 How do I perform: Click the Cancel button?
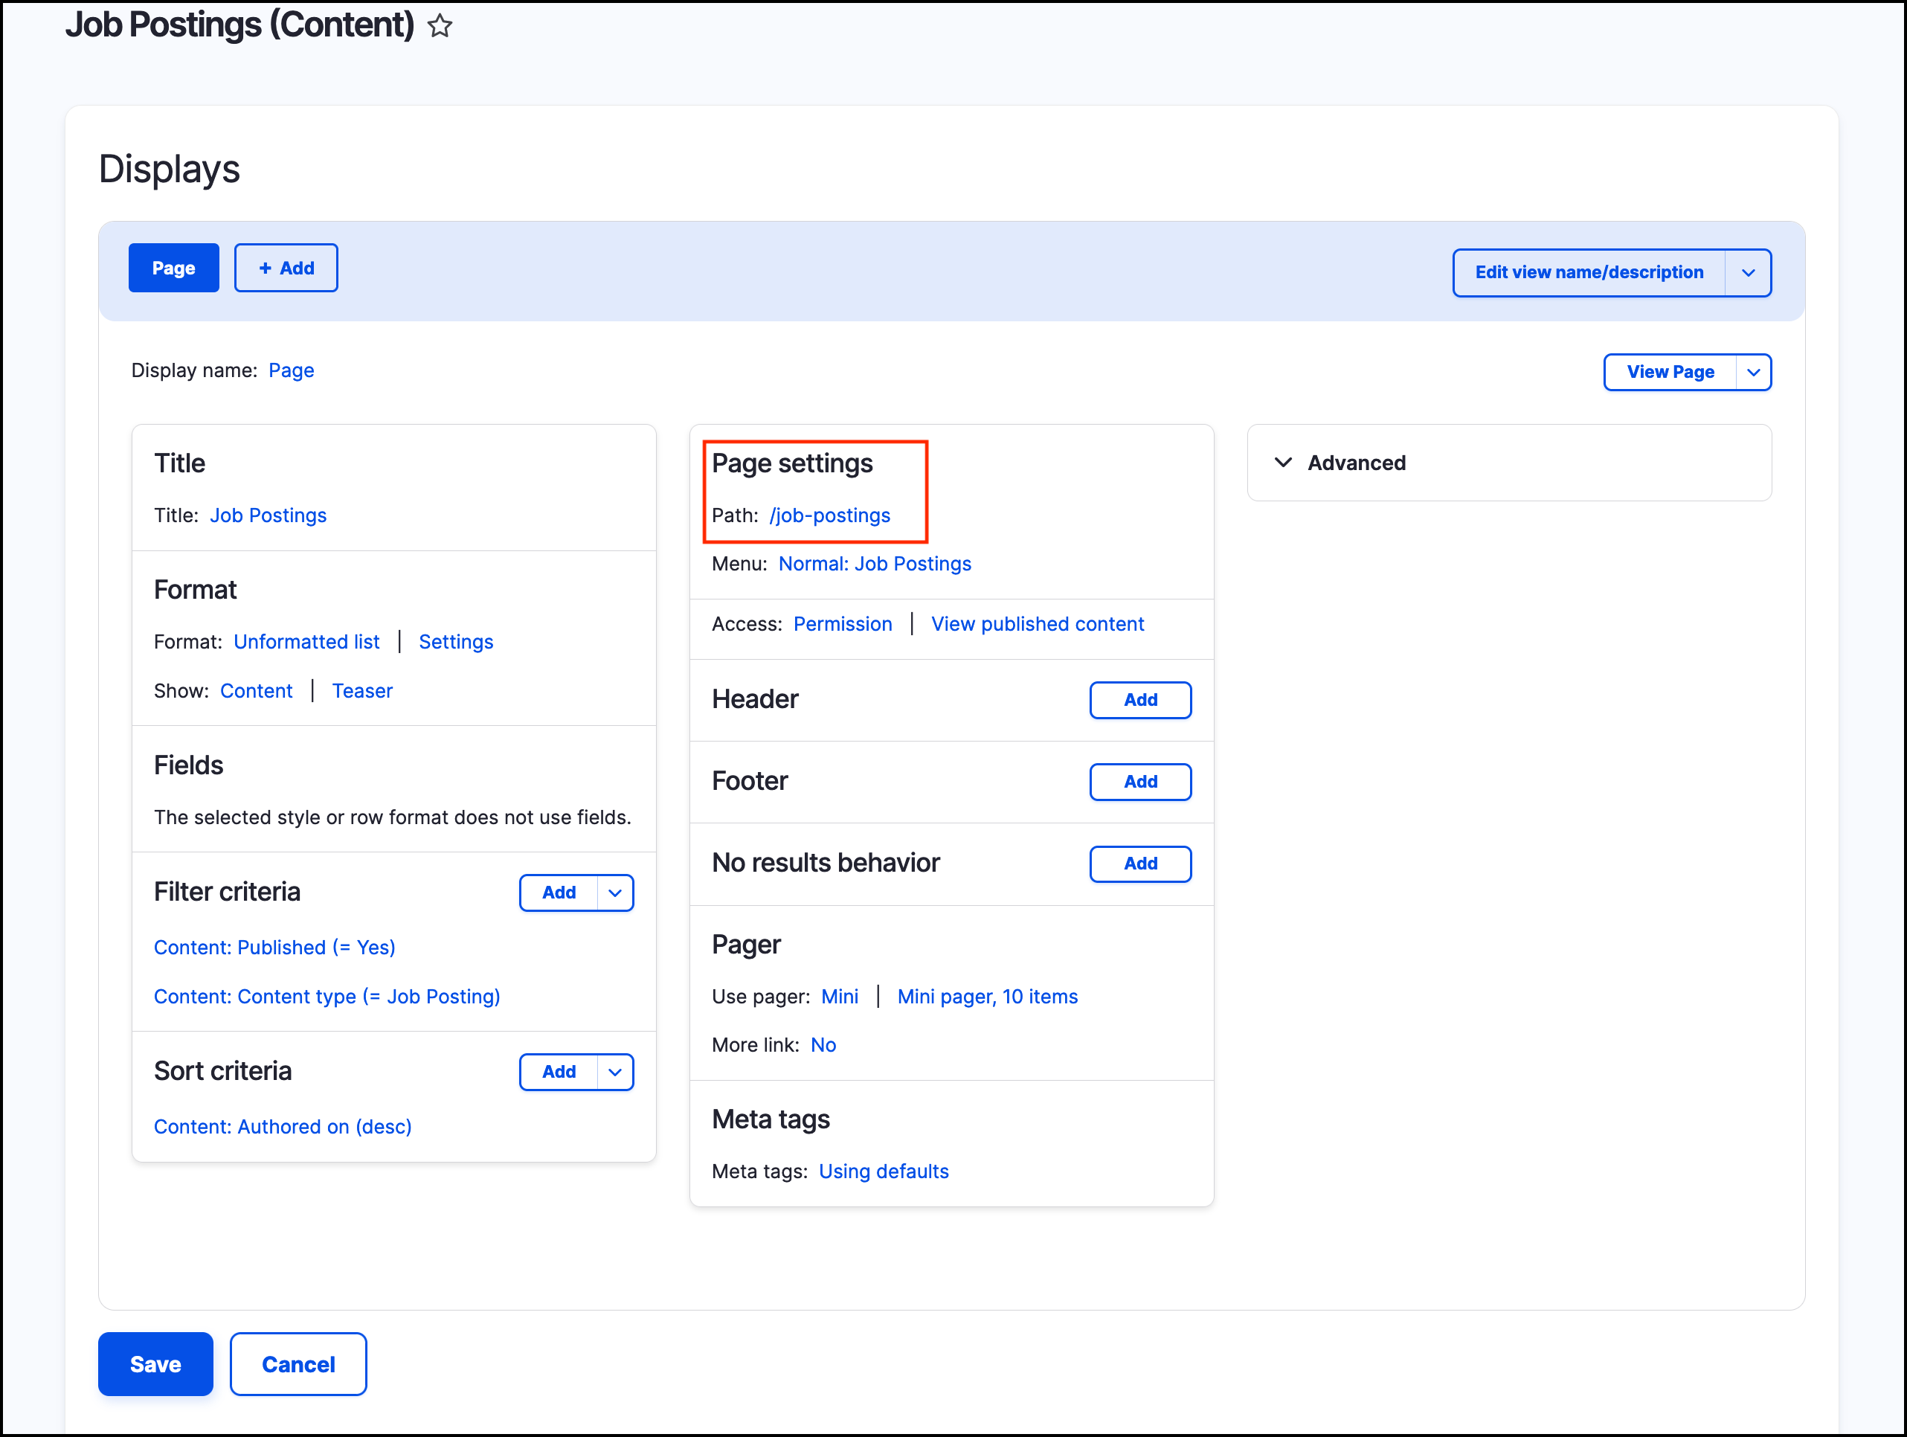(298, 1363)
